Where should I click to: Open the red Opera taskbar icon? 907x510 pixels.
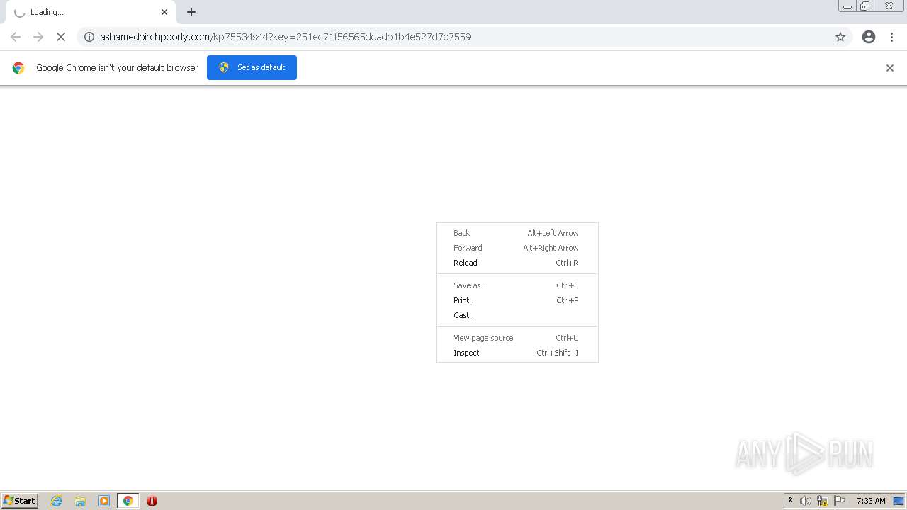[152, 501]
